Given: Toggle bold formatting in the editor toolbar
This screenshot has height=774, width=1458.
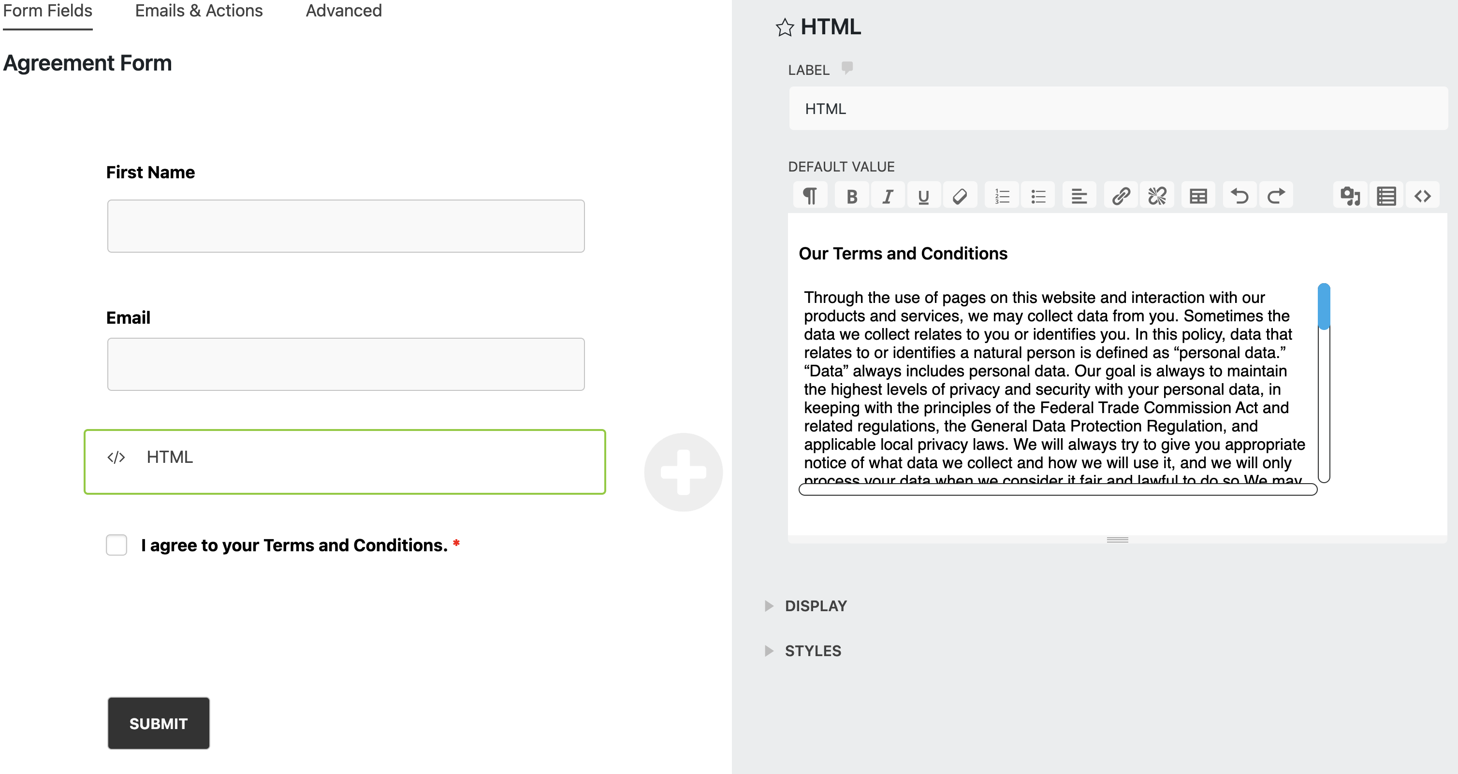Looking at the screenshot, I should pyautogui.click(x=851, y=196).
